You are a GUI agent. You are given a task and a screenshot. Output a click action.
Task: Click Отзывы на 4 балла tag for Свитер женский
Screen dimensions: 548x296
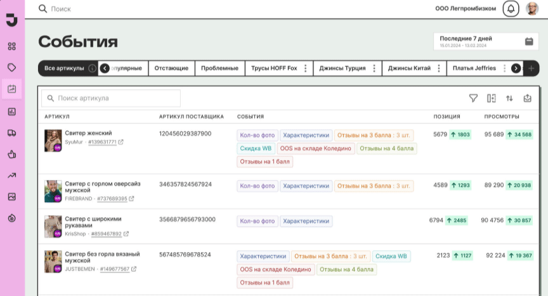tap(387, 148)
